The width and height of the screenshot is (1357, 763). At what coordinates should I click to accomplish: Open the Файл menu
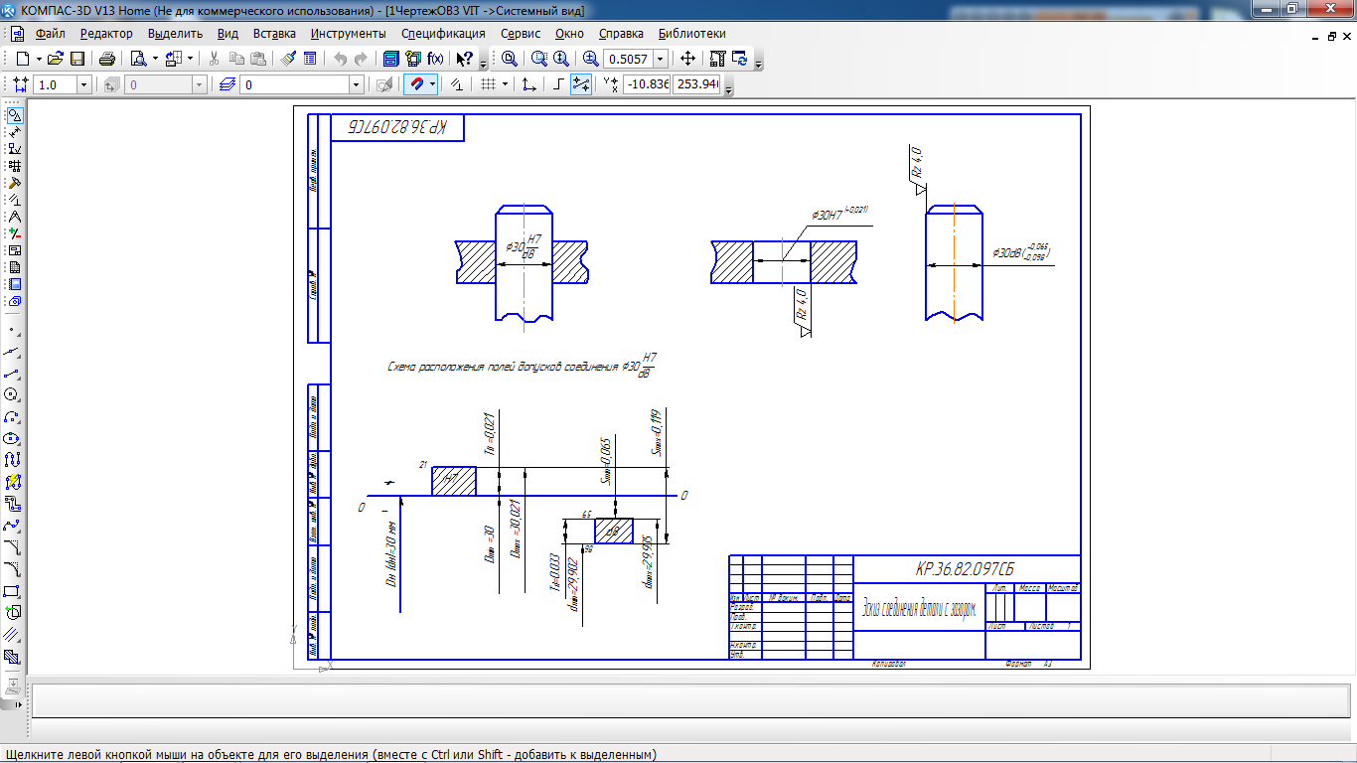50,34
